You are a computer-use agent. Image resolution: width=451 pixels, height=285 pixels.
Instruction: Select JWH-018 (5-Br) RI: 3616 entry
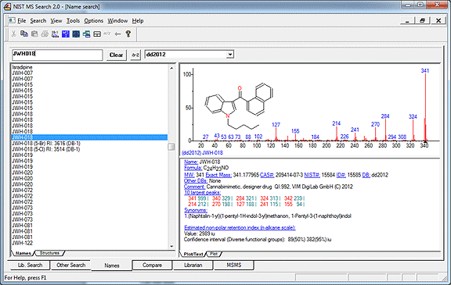46,144
